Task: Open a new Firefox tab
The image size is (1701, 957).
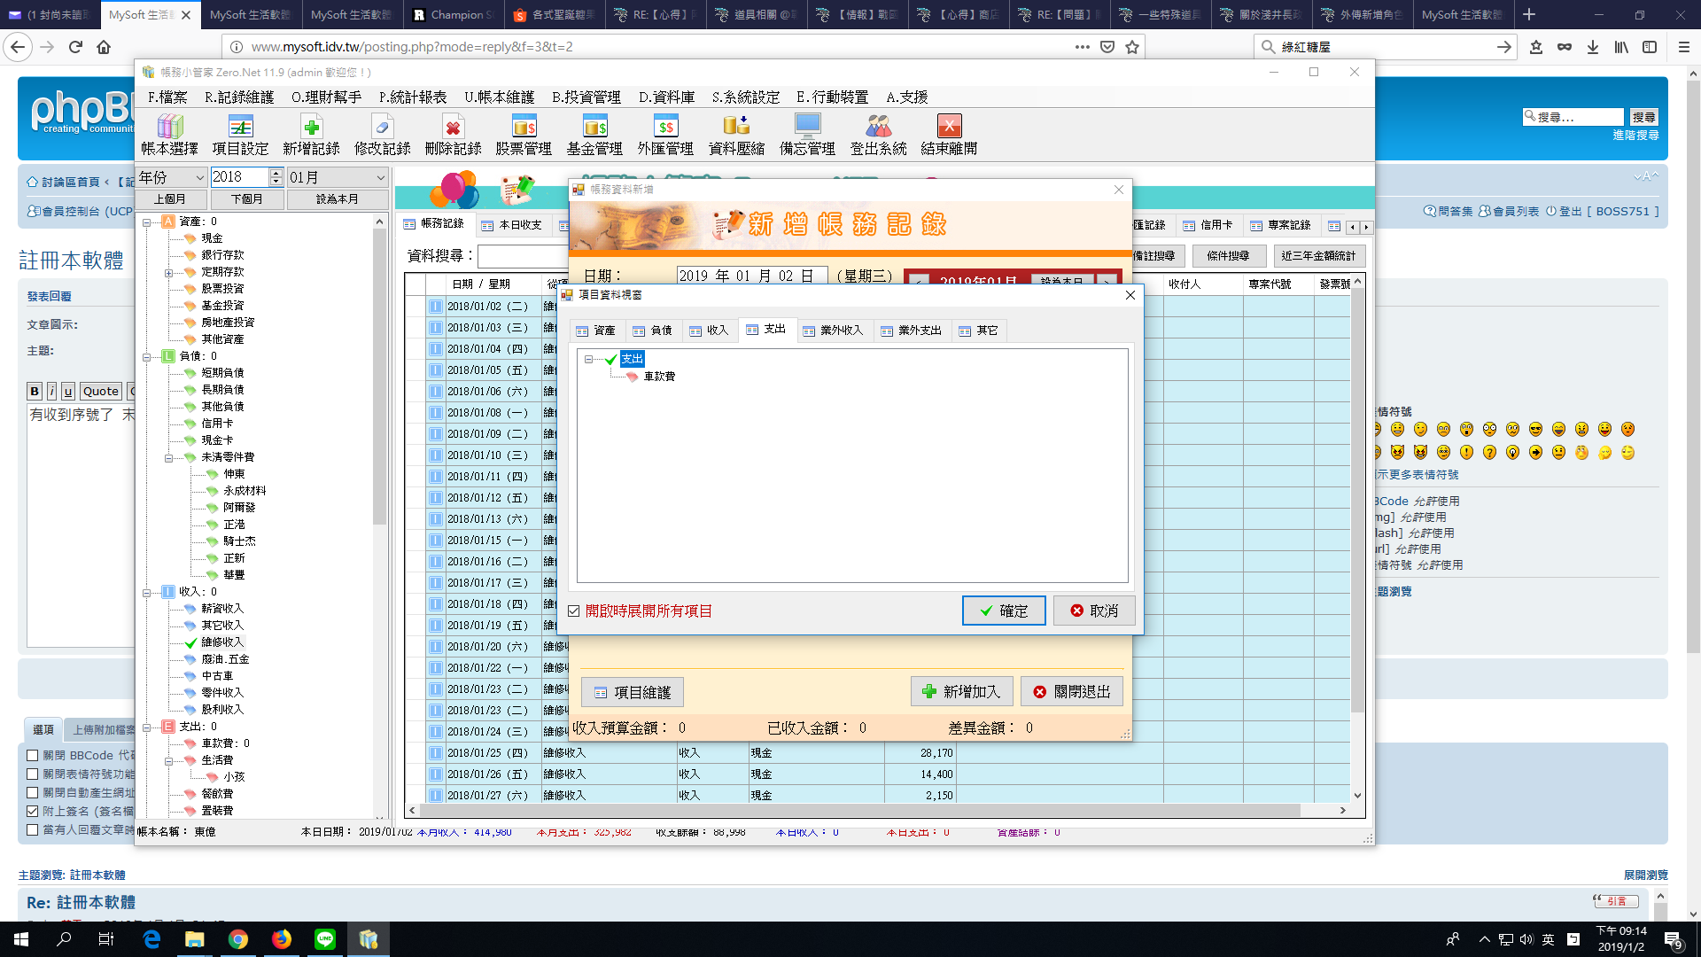Action: point(1529,14)
